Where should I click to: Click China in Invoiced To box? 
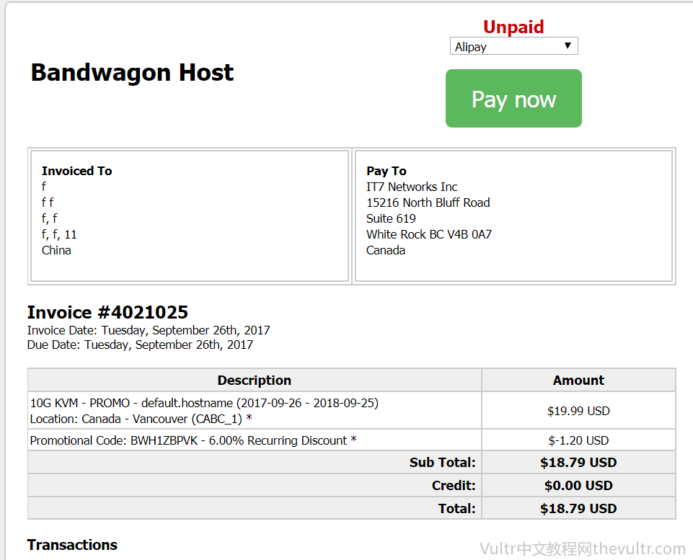pos(56,250)
